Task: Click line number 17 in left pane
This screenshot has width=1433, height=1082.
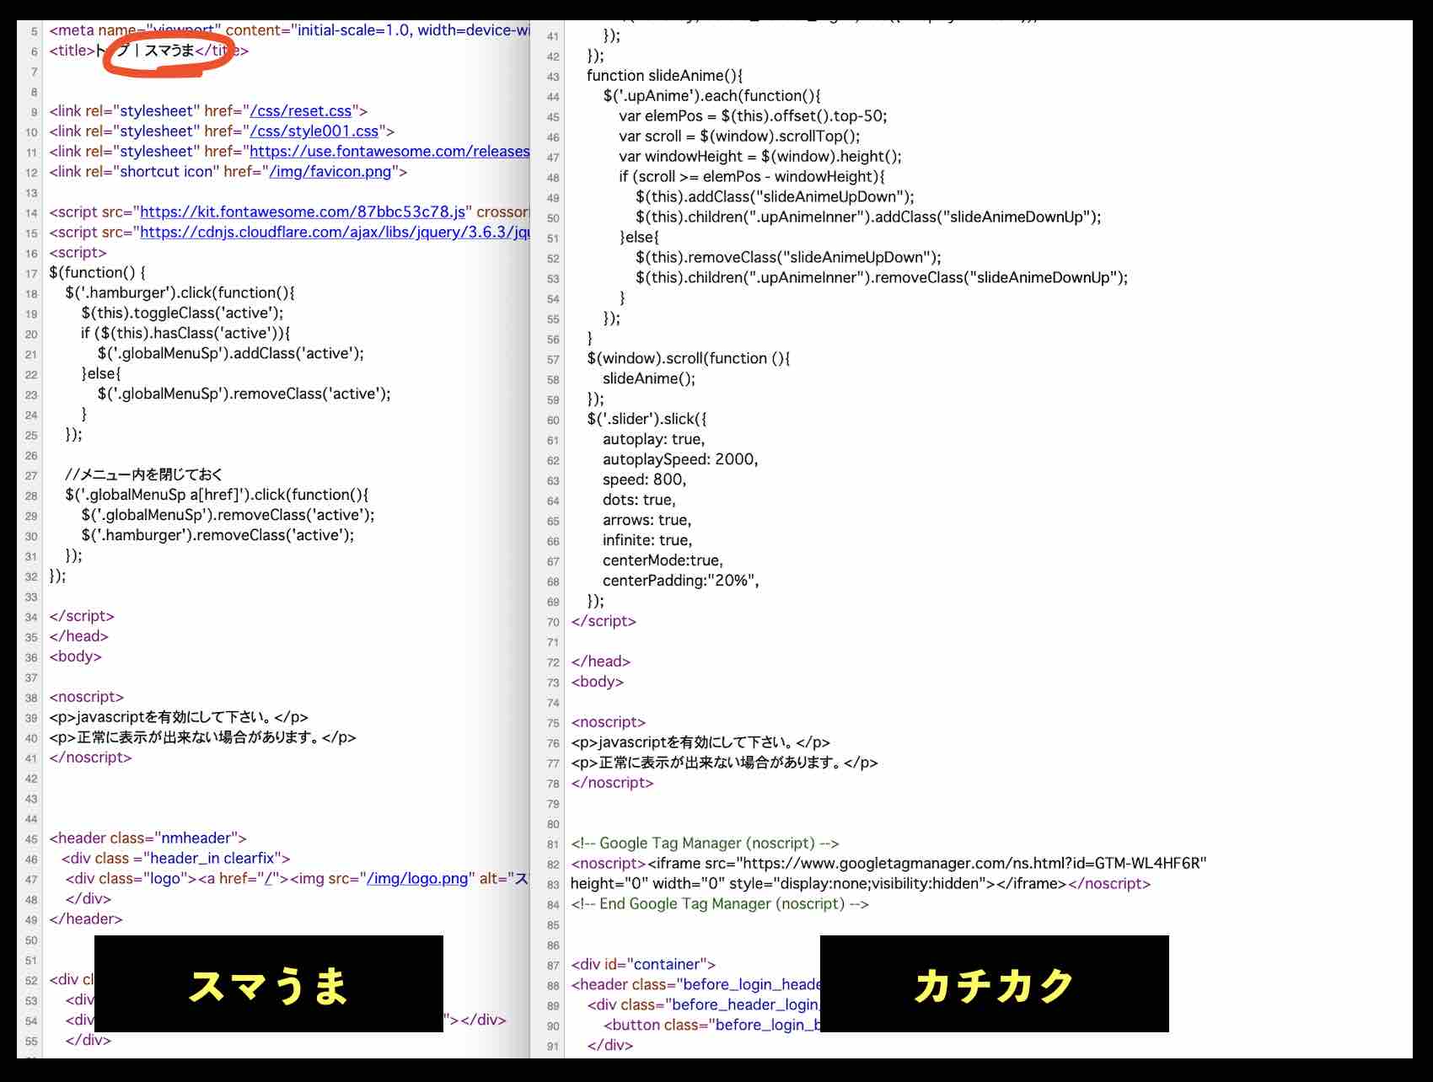Action: [x=31, y=274]
